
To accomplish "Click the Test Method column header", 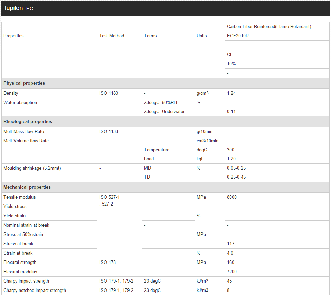I will click(112, 36).
